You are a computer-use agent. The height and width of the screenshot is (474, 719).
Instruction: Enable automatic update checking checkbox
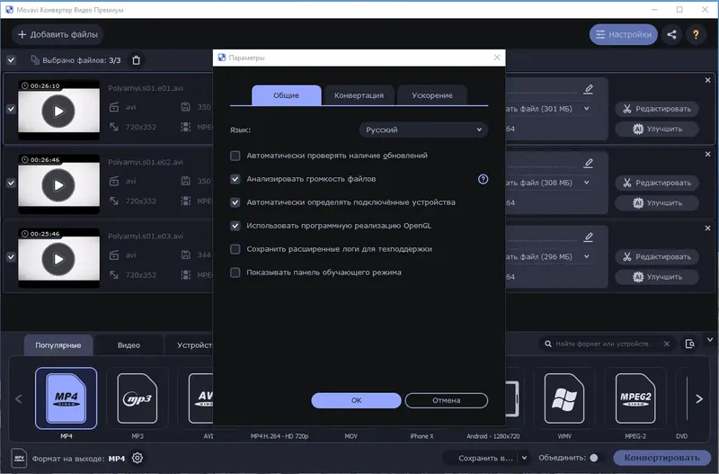pos(235,156)
